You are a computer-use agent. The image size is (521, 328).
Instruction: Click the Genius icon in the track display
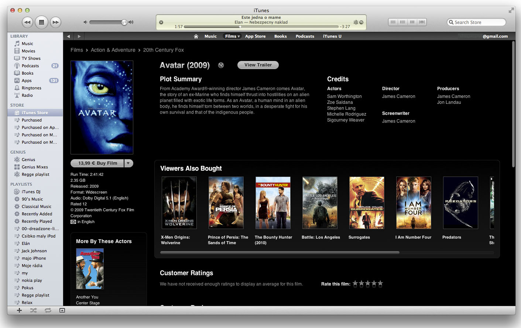(x=356, y=22)
